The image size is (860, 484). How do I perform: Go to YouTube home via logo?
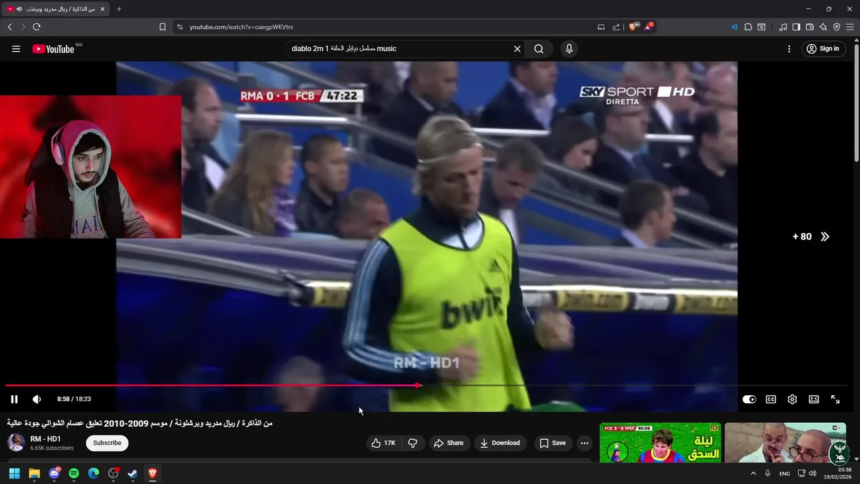tap(53, 48)
